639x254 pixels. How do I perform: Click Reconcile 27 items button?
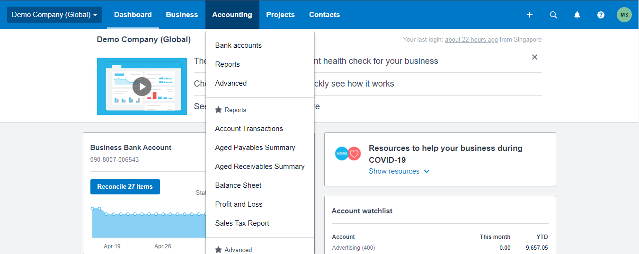coord(125,187)
